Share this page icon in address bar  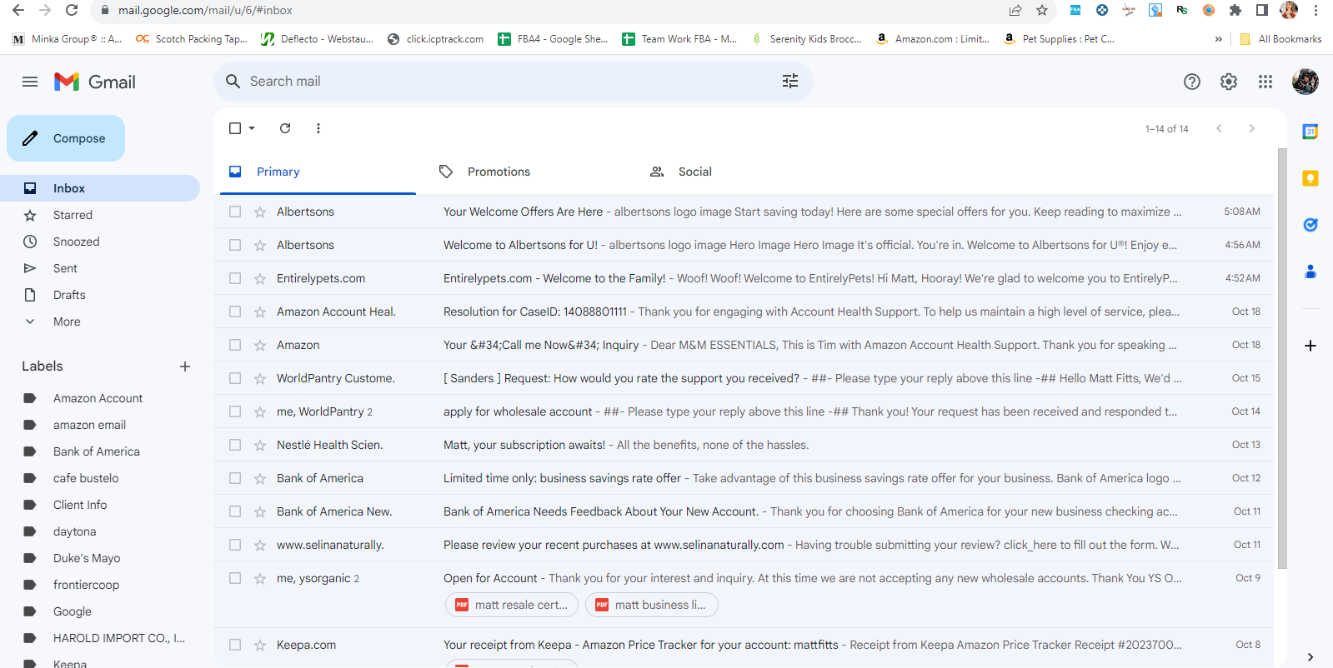click(1015, 10)
